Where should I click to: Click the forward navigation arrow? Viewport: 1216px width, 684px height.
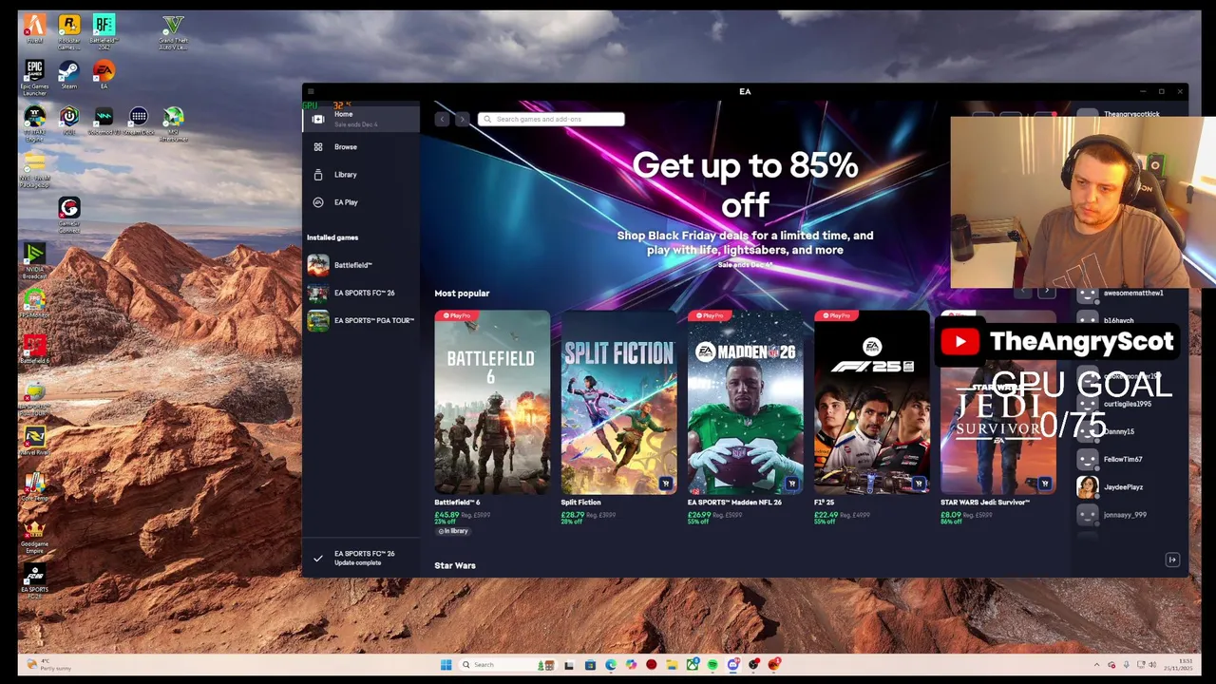462,119
